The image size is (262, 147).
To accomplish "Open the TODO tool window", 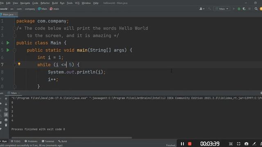I will click(16, 141).
